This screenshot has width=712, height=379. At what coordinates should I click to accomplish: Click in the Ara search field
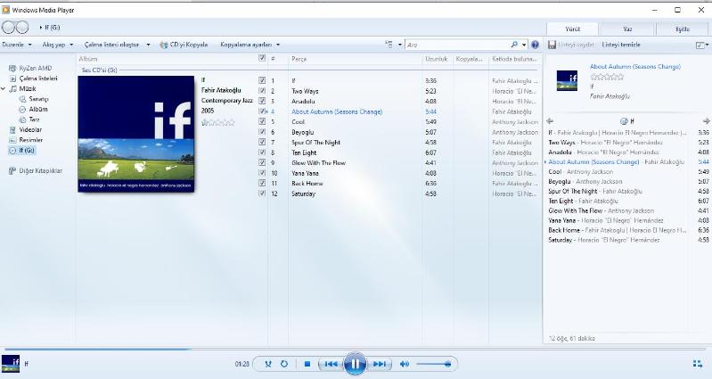tap(457, 45)
